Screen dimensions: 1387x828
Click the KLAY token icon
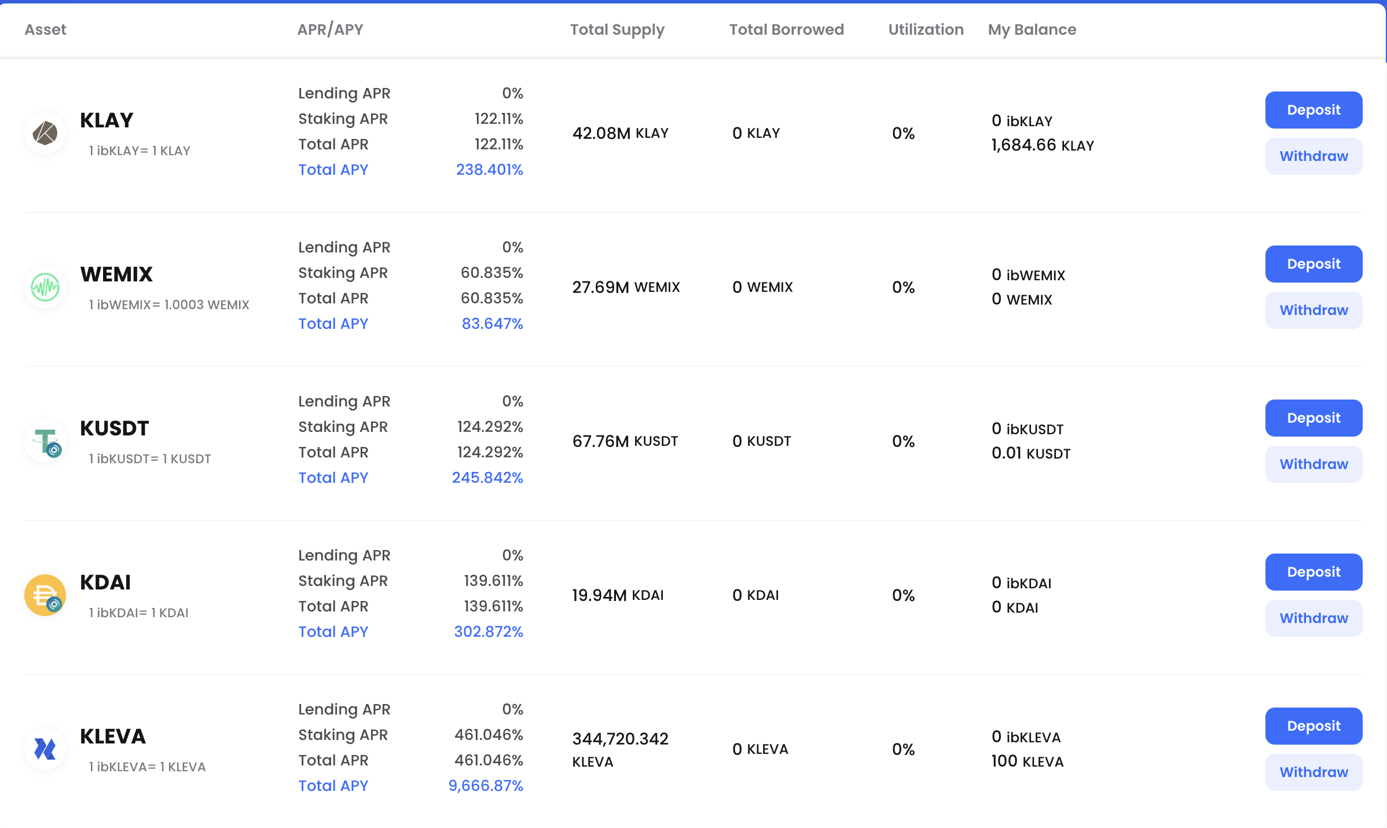pos(45,133)
